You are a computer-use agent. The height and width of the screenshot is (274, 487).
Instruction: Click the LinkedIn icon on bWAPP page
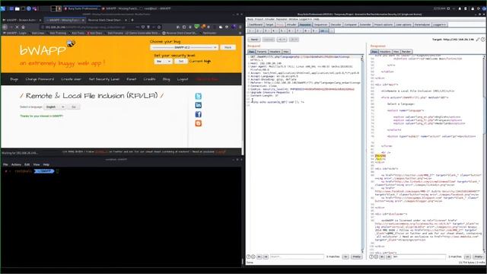click(x=198, y=105)
